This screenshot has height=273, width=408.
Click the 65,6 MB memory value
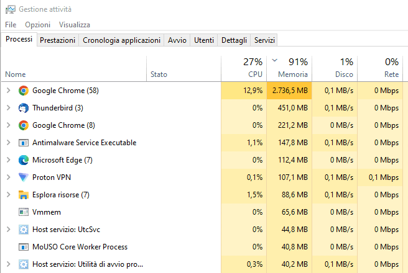point(295,212)
